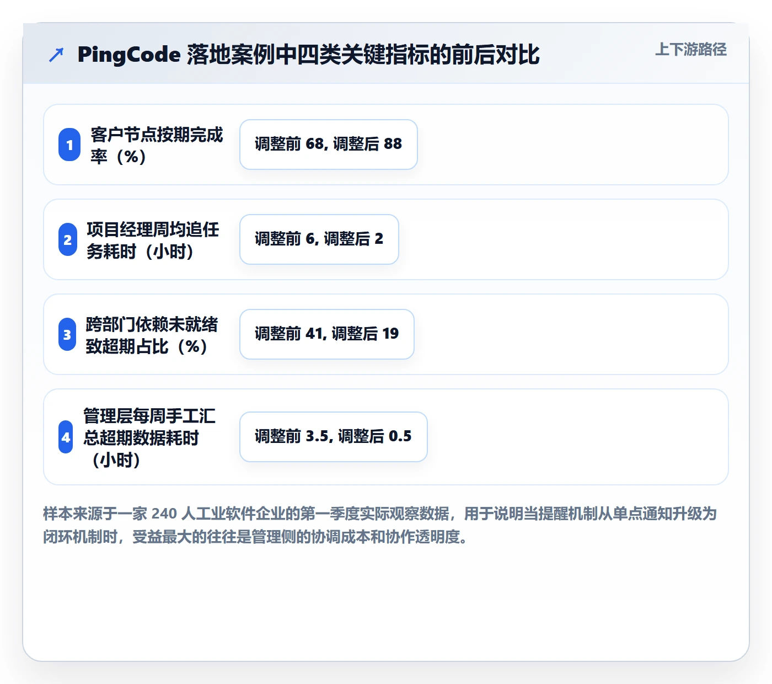
Task: Click the 项目经理周均追任务耗时（小时） label
Action: click(x=153, y=240)
